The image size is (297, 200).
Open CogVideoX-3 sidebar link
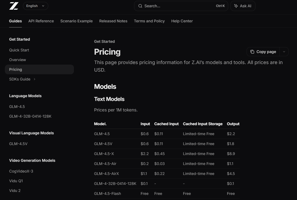[21, 171]
